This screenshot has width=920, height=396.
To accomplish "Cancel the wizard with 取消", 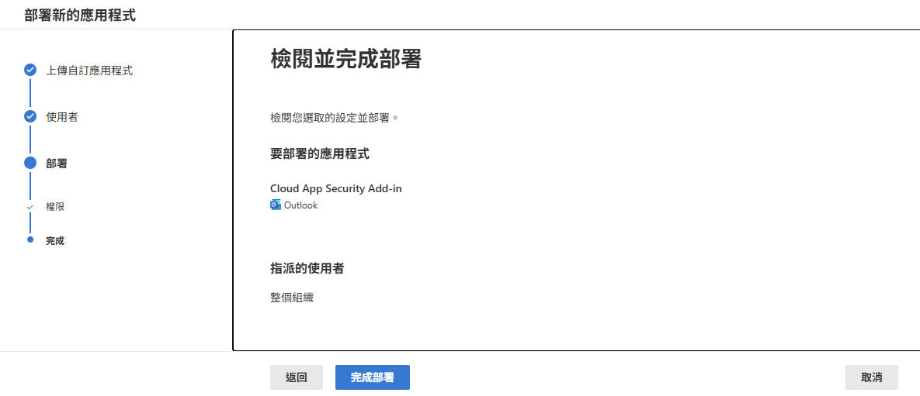I will (871, 377).
